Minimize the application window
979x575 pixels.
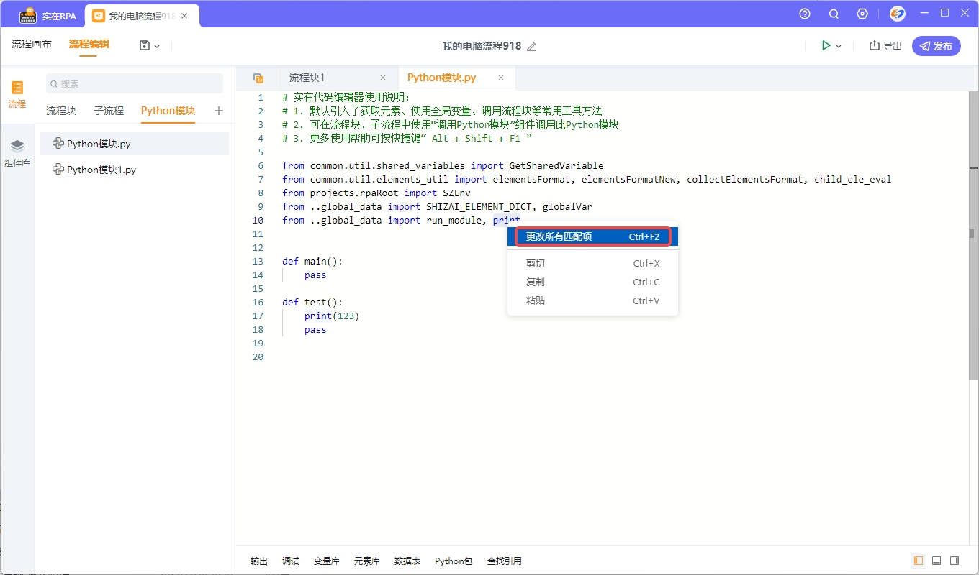pos(926,13)
